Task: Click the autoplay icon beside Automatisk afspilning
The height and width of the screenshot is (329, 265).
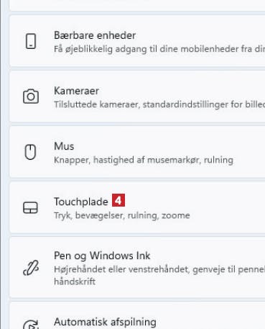Action: [x=31, y=325]
